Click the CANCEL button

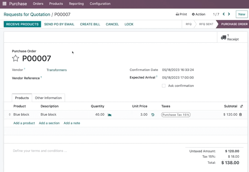pos(112,24)
